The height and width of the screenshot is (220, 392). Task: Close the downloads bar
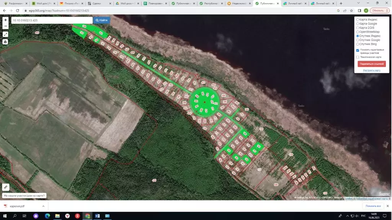tap(387, 206)
